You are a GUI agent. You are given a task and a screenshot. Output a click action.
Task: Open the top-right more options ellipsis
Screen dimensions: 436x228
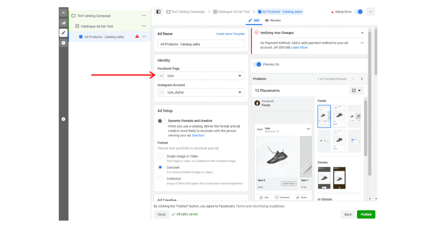(371, 12)
